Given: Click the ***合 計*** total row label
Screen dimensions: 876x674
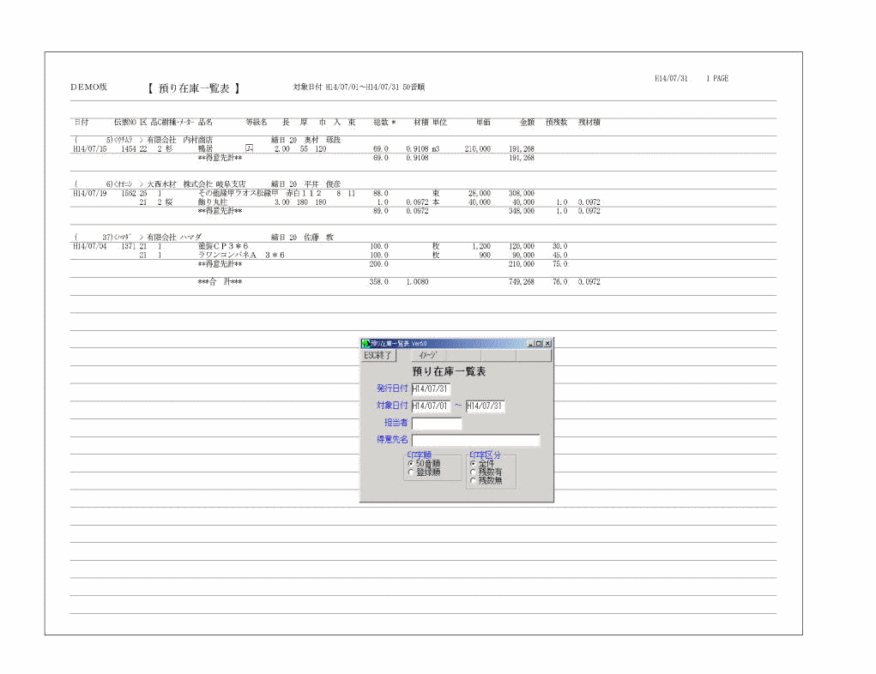Looking at the screenshot, I should coord(220,282).
